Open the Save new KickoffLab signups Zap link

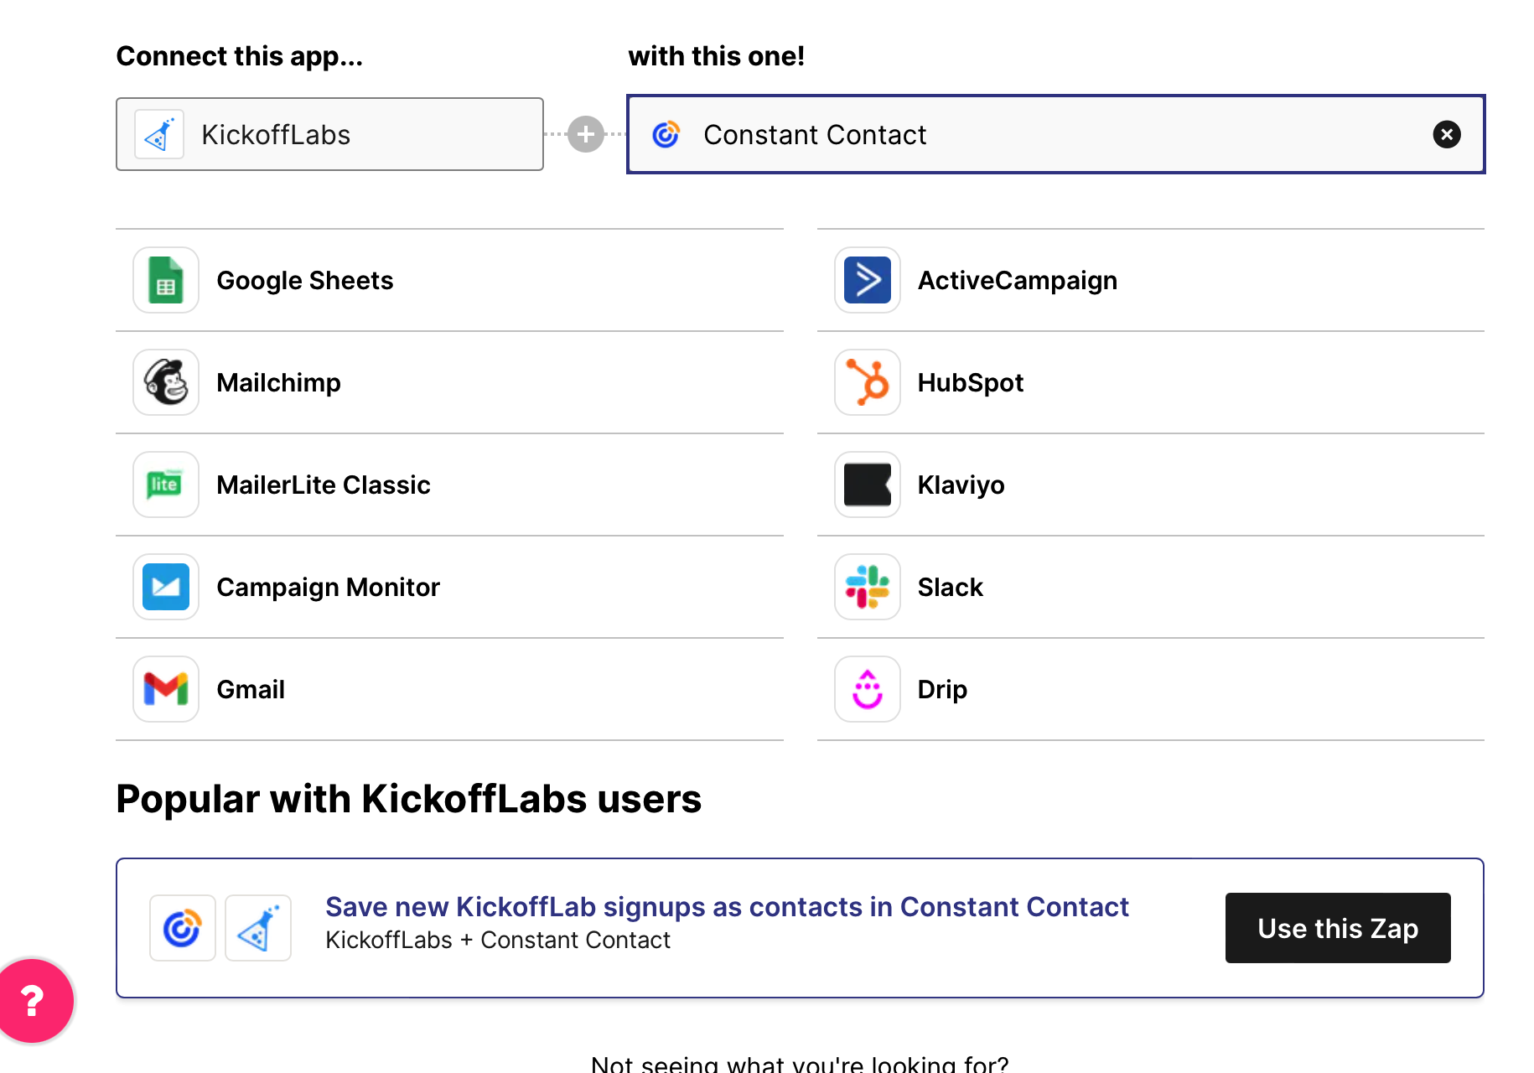tap(727, 907)
